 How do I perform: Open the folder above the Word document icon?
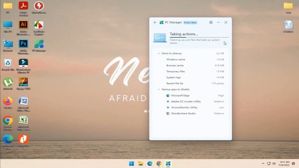click(288, 7)
